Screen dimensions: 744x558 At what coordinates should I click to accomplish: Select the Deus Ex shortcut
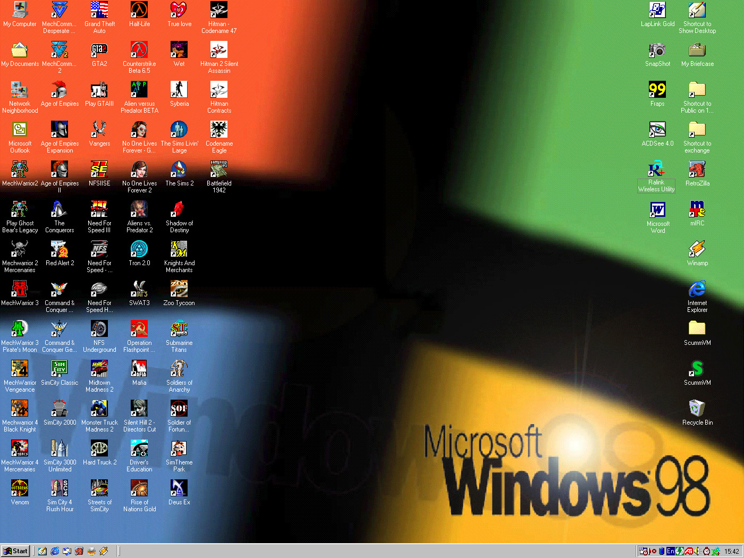pos(179,493)
